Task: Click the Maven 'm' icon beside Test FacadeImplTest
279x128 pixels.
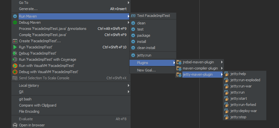Action: [x=133, y=16]
